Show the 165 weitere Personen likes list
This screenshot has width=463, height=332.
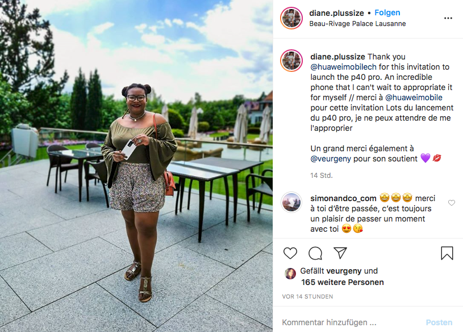[342, 282]
